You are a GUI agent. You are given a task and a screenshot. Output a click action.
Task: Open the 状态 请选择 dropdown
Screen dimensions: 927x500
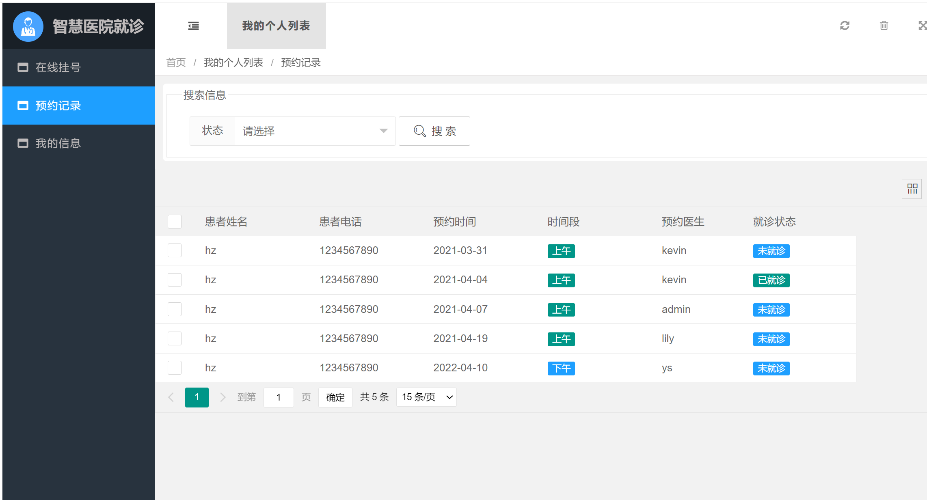click(315, 131)
